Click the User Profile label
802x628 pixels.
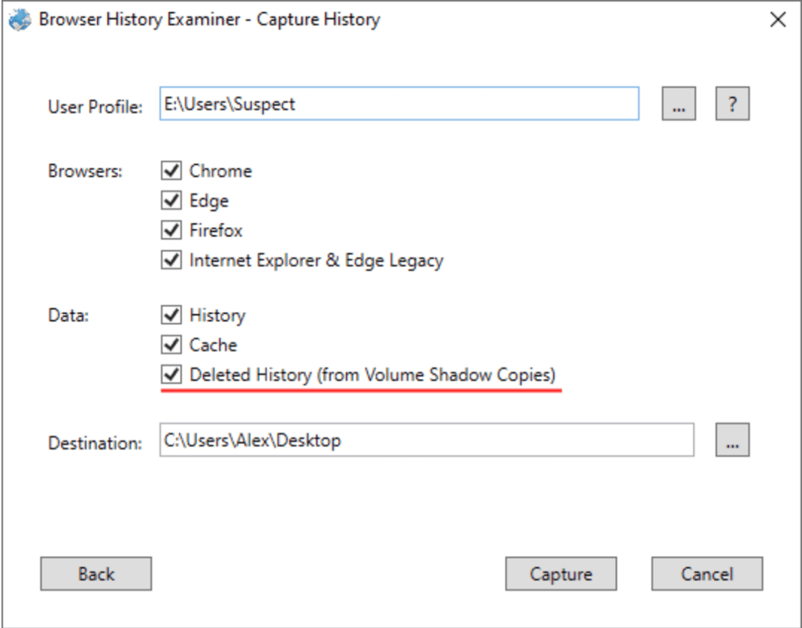[x=95, y=107]
